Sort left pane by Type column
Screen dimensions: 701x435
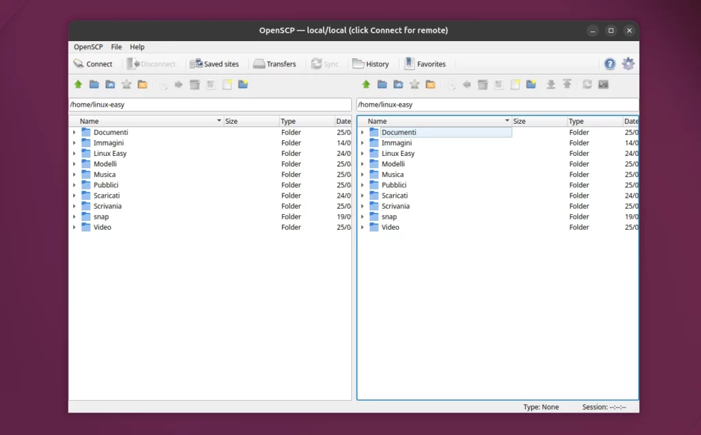(x=306, y=121)
